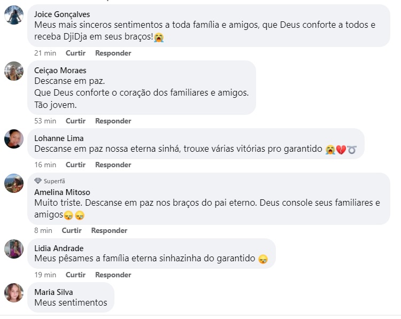Viewport: 401px width, 319px height.
Task: Like Lohanne Lima's comment
Action: point(75,165)
